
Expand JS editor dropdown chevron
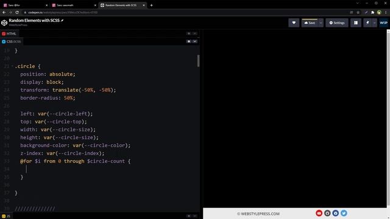coord(195,216)
